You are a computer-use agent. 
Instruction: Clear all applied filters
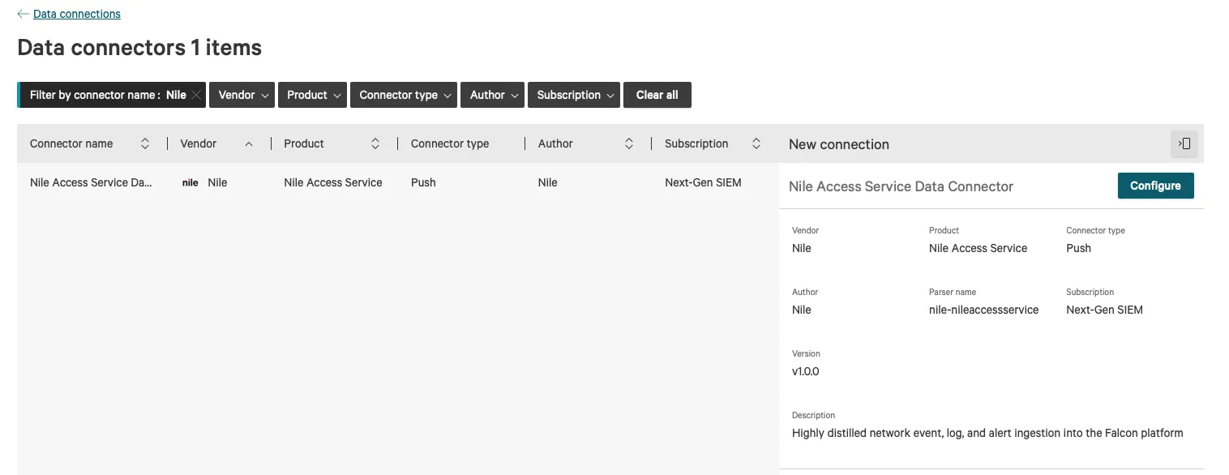tap(657, 95)
